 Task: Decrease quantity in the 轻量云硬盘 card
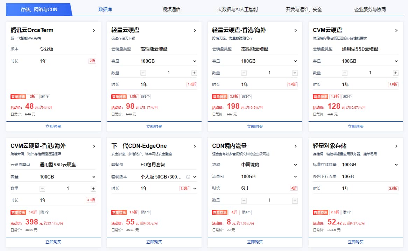click(143, 73)
